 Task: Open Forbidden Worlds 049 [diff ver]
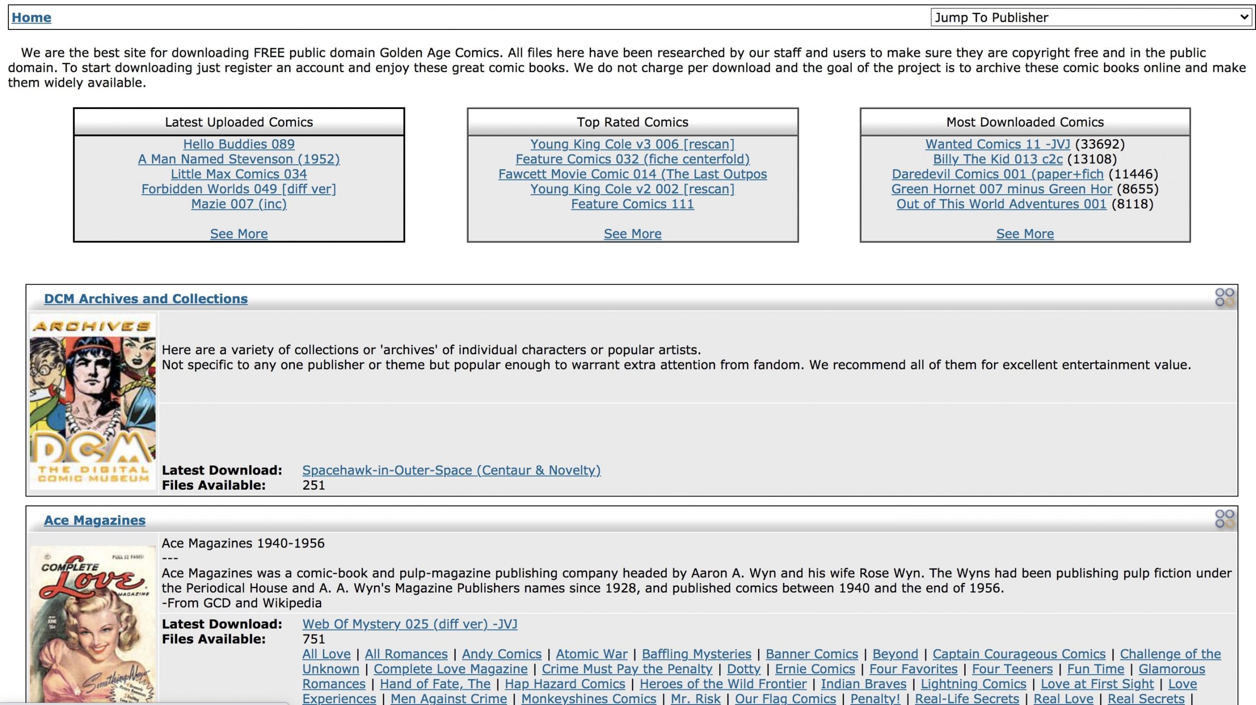pos(239,189)
